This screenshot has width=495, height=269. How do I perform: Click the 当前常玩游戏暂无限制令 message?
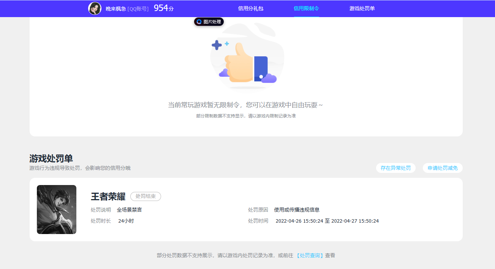[x=245, y=105]
